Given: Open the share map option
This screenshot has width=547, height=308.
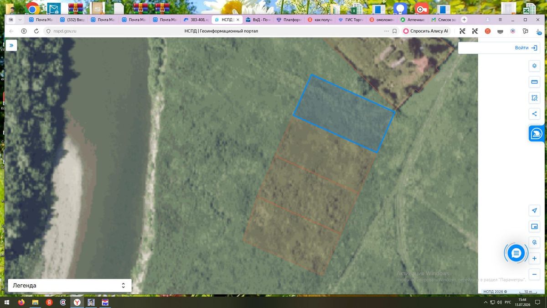Looking at the screenshot, I should coord(534,114).
